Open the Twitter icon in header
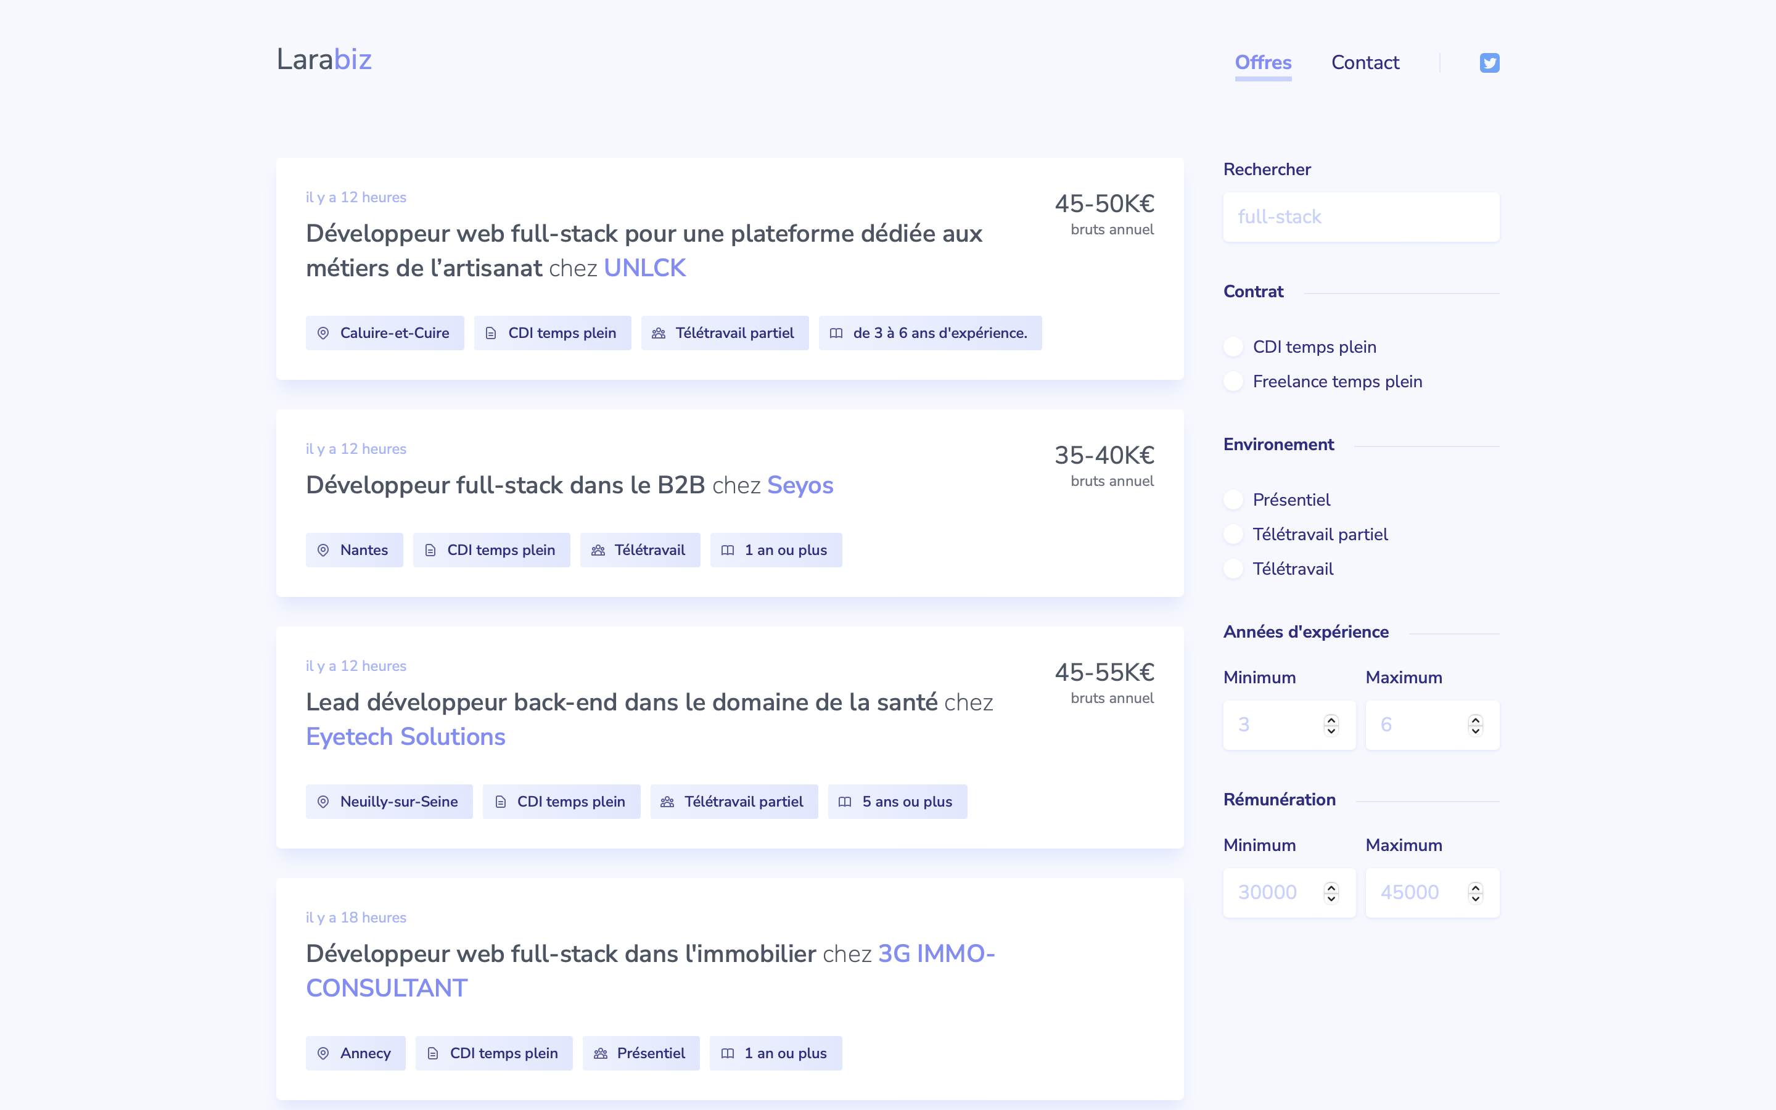Image resolution: width=1776 pixels, height=1110 pixels. (x=1489, y=63)
